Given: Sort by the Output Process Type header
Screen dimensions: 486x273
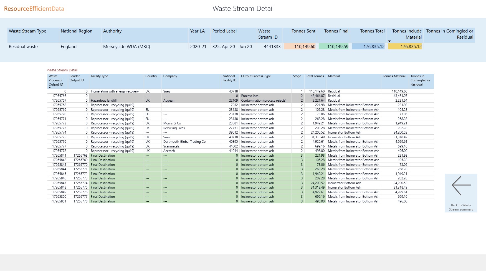Looking at the screenshot, I should (256, 76).
